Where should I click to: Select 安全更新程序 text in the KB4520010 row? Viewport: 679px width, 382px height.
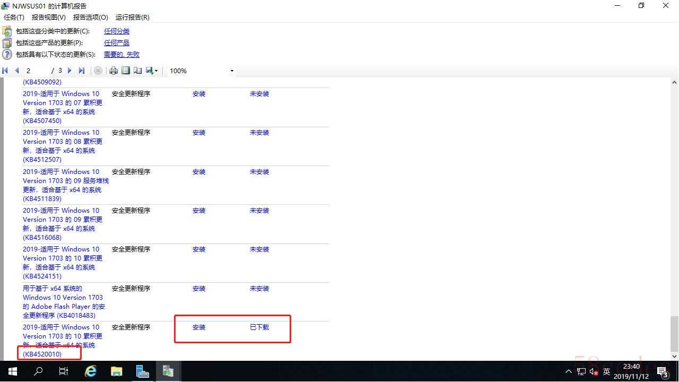(x=131, y=327)
